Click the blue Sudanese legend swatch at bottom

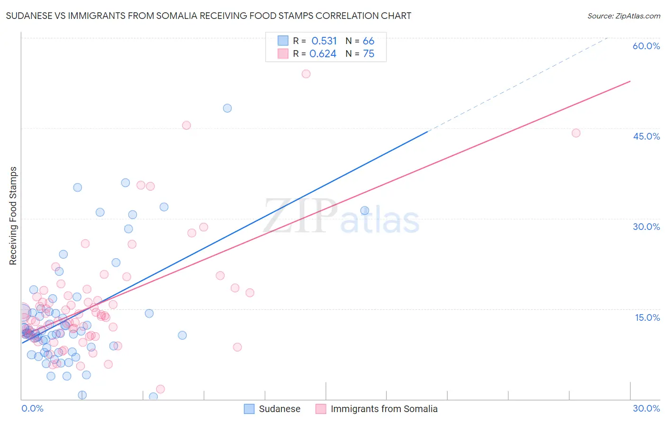(249, 409)
